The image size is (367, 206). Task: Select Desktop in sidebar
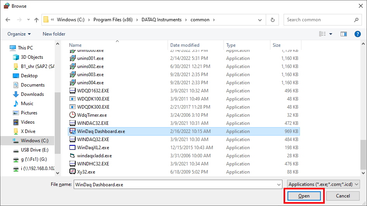click(x=25, y=76)
